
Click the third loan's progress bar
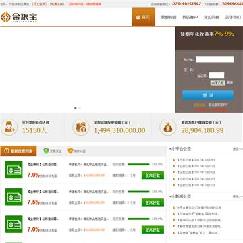[138, 219]
